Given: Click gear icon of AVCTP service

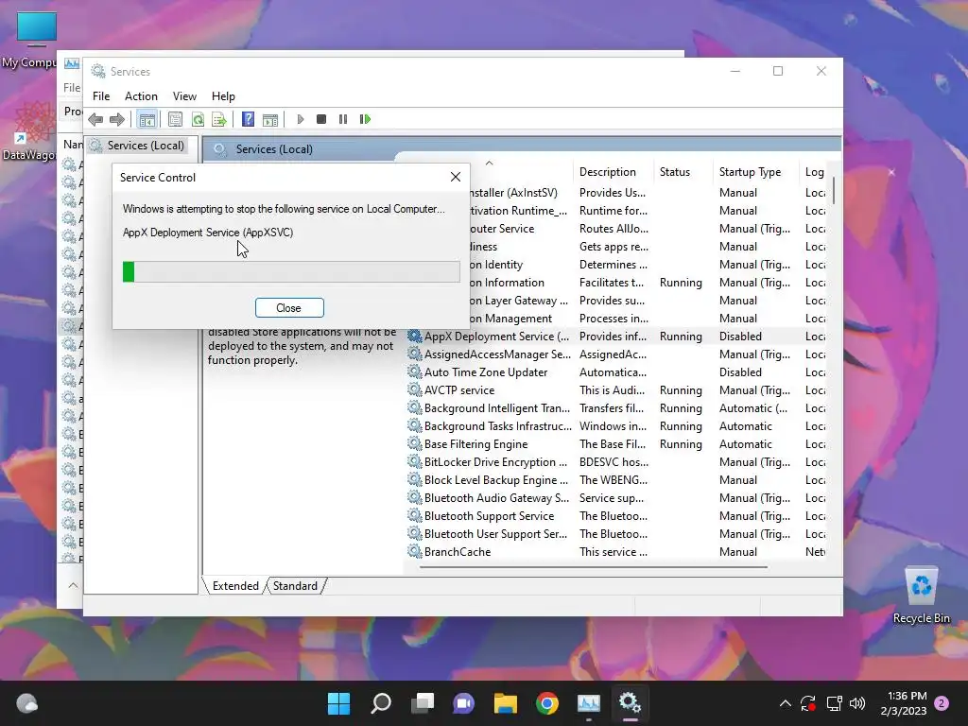Looking at the screenshot, I should pos(414,389).
